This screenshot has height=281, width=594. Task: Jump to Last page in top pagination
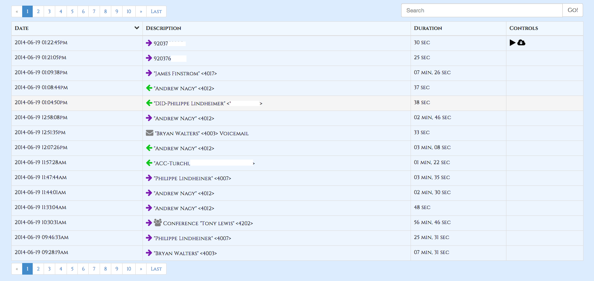156,12
